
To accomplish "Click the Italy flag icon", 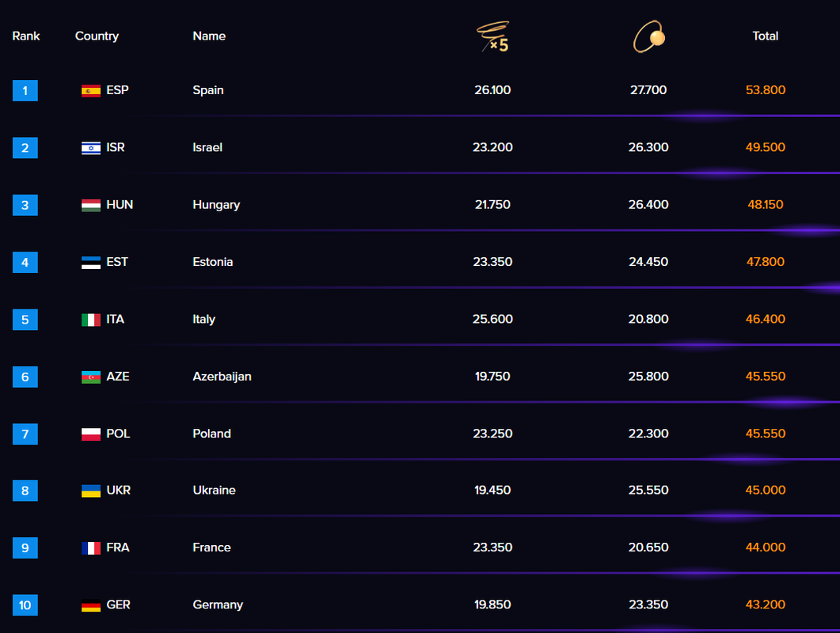I will (x=91, y=320).
